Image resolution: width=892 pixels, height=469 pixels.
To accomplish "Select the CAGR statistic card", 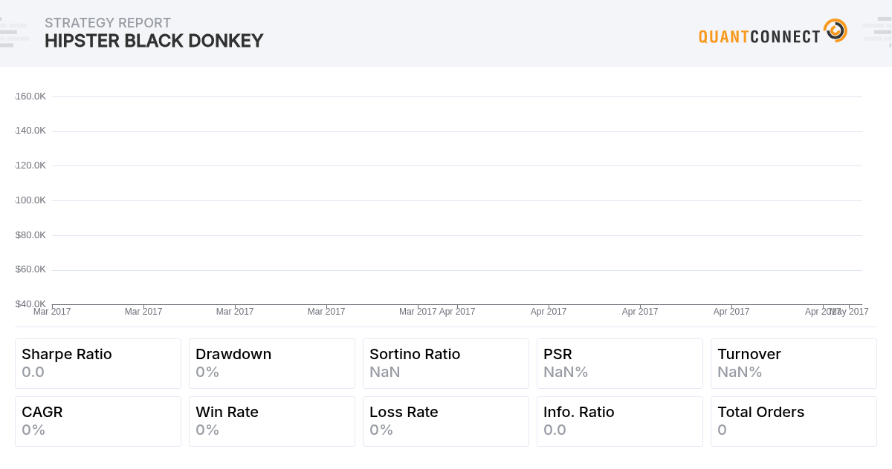I will [98, 422].
